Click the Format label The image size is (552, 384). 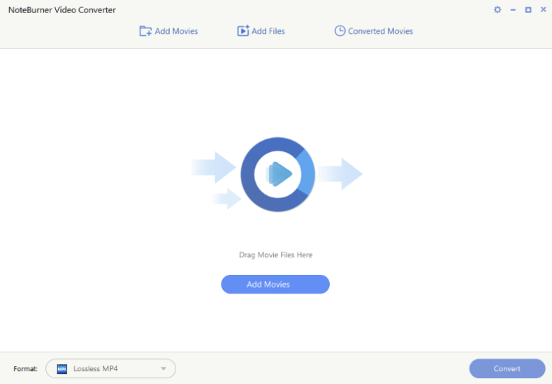tap(25, 368)
